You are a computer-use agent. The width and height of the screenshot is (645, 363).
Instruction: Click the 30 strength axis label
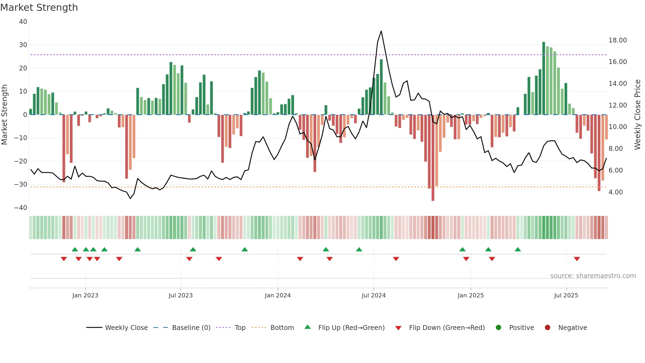click(23, 45)
